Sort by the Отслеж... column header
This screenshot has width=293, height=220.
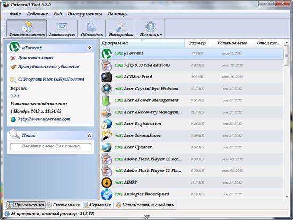point(268,43)
